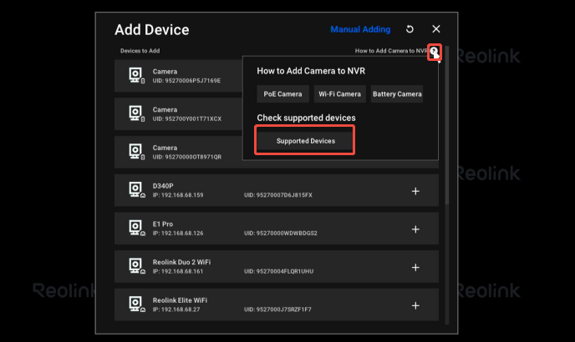Click the D340P device icon

pyautogui.click(x=137, y=189)
